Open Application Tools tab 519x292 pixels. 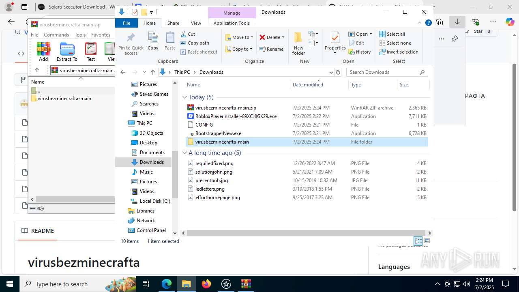click(232, 23)
